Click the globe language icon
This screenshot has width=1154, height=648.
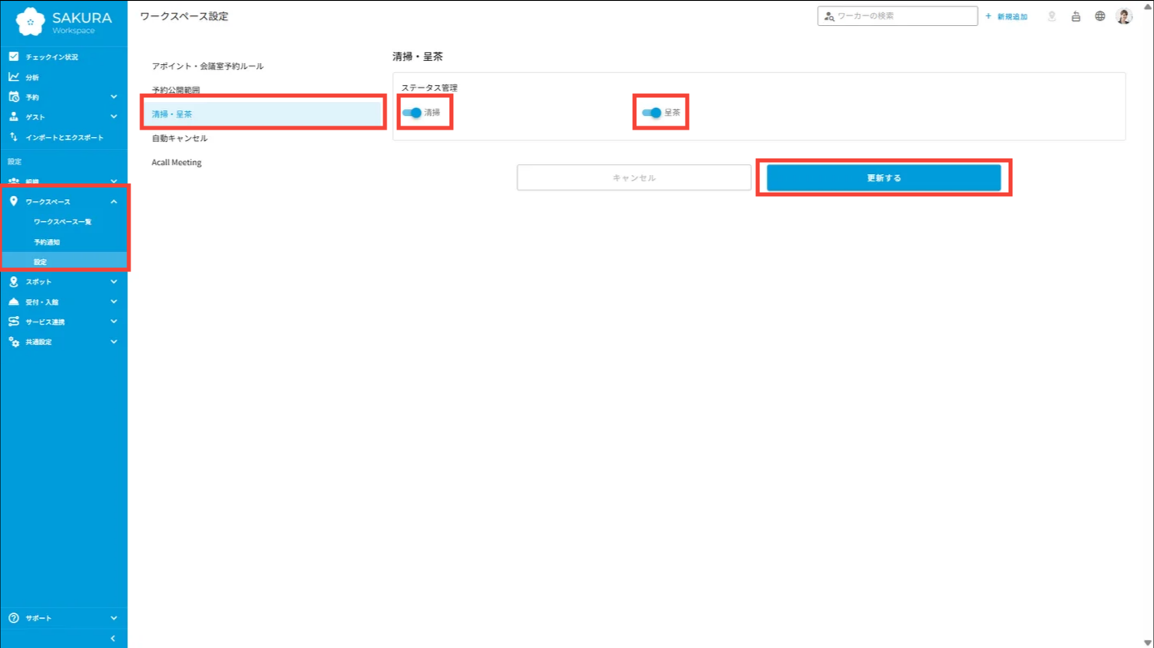(x=1100, y=16)
